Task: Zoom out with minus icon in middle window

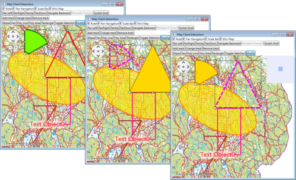Action: click(95, 62)
